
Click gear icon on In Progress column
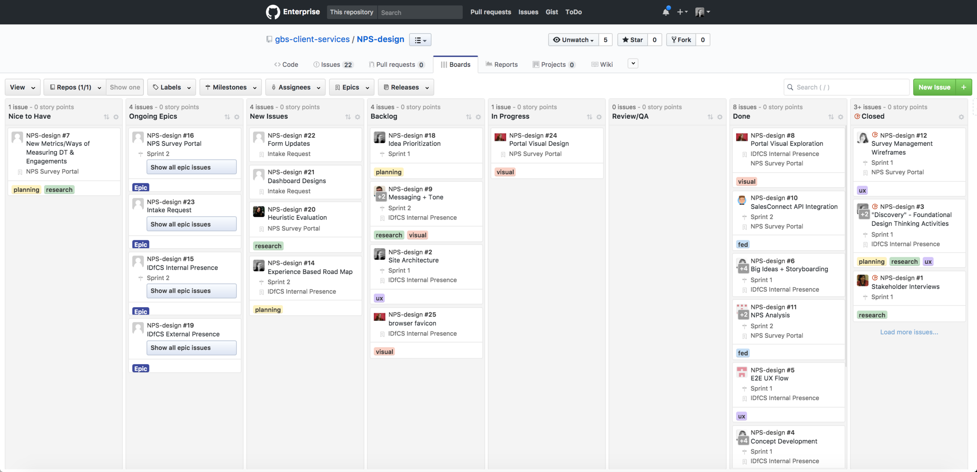pos(599,117)
